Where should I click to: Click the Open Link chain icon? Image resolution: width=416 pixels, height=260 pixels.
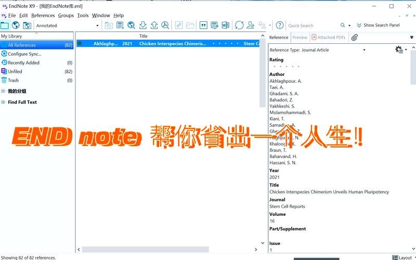[179, 25]
